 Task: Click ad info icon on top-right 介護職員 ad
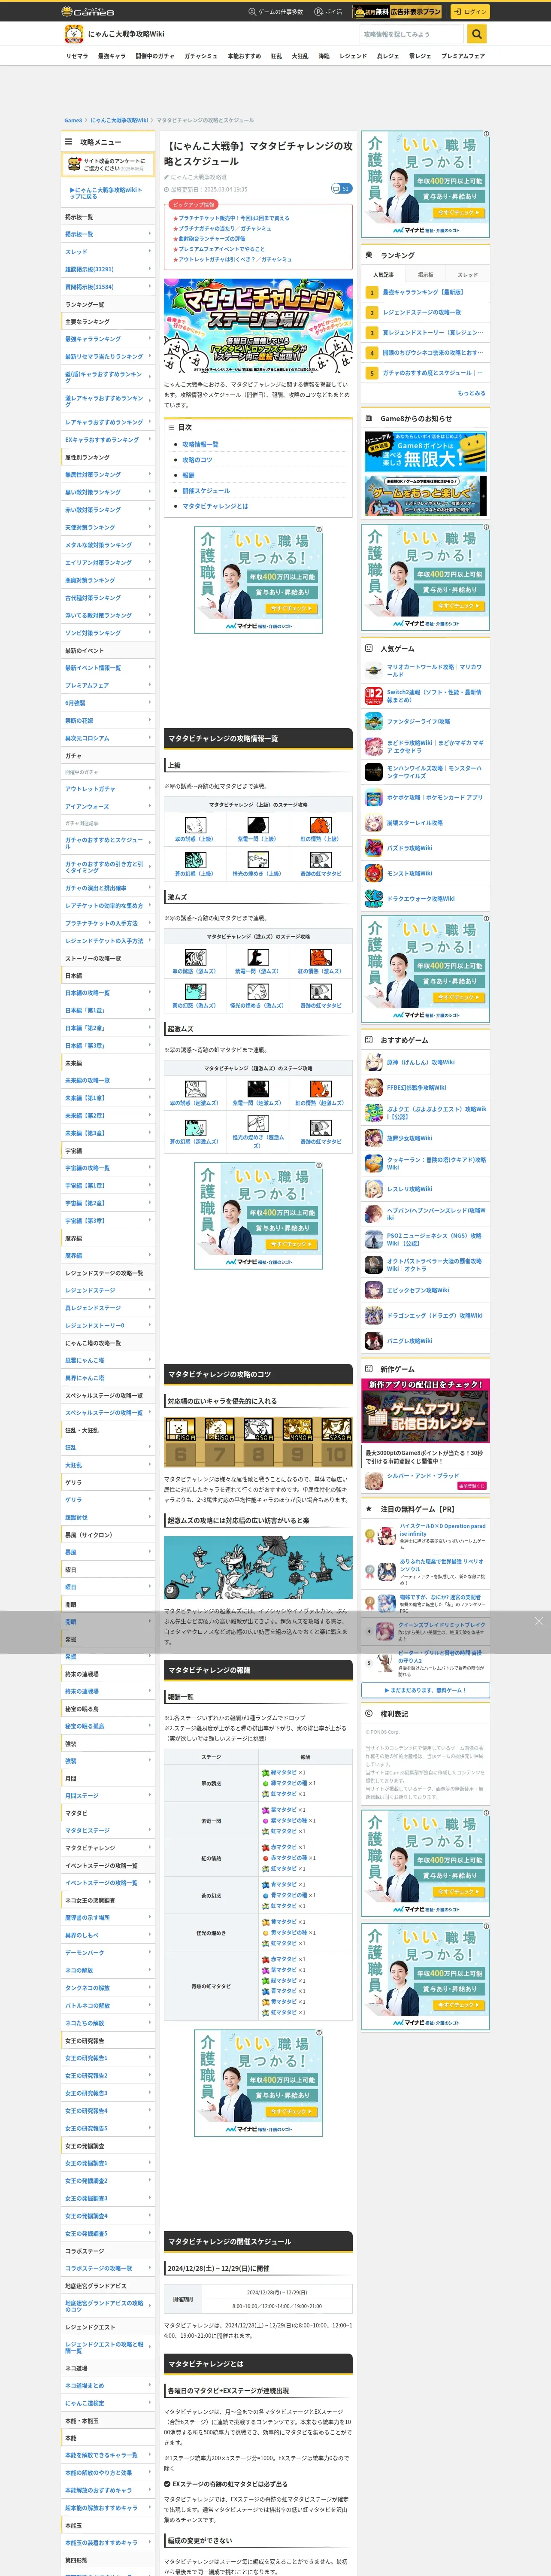(486, 134)
